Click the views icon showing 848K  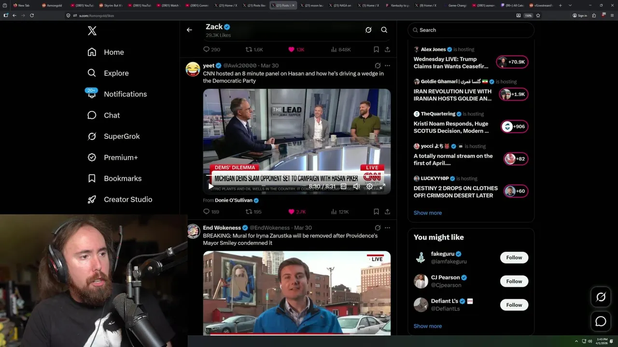point(334,49)
